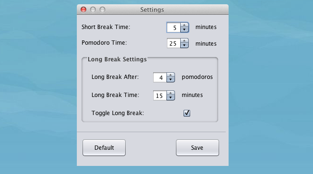Close the Settings window with red button
The width and height of the screenshot is (313, 174).
pos(83,10)
